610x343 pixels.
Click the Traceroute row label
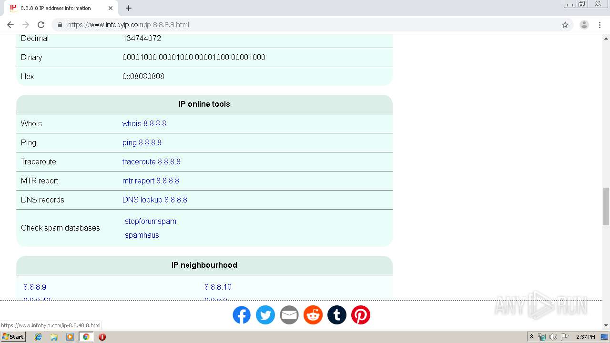point(39,161)
